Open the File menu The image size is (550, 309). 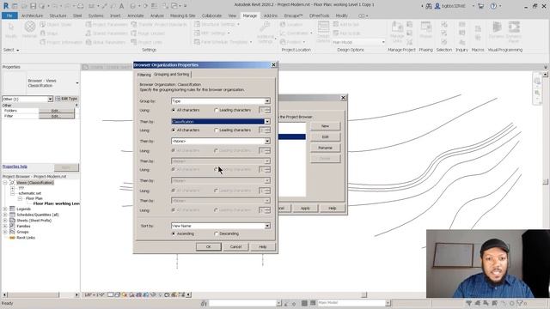point(9,15)
